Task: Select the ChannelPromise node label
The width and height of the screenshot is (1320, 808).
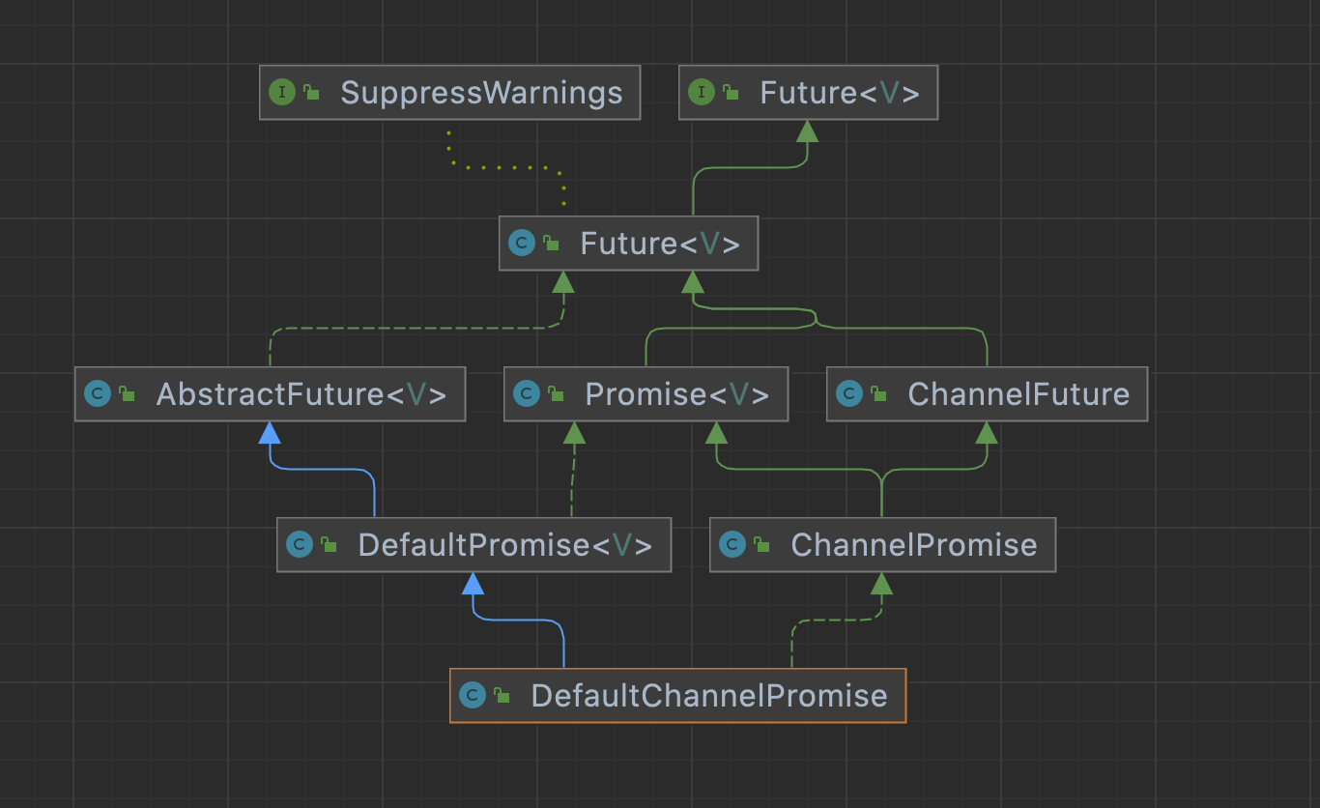Action: coord(913,545)
